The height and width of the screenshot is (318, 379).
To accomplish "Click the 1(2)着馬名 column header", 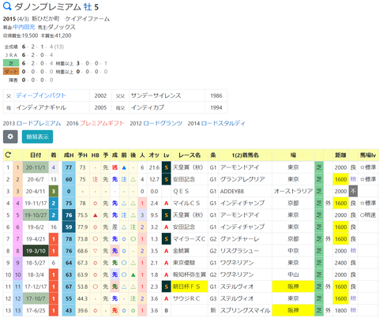I will point(245,155).
